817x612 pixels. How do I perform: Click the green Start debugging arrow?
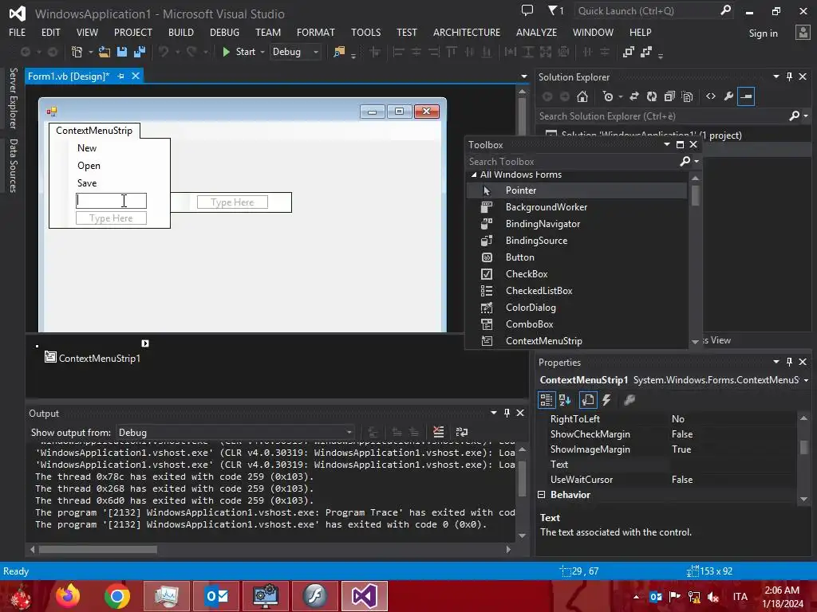coord(226,52)
